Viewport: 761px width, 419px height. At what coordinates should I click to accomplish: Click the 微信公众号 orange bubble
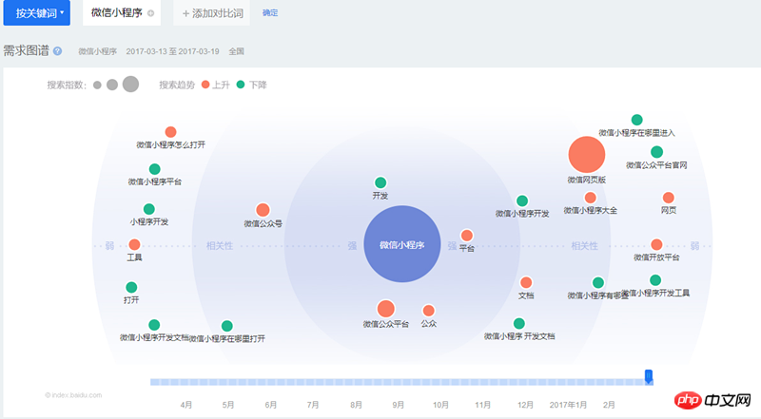pyautogui.click(x=263, y=210)
